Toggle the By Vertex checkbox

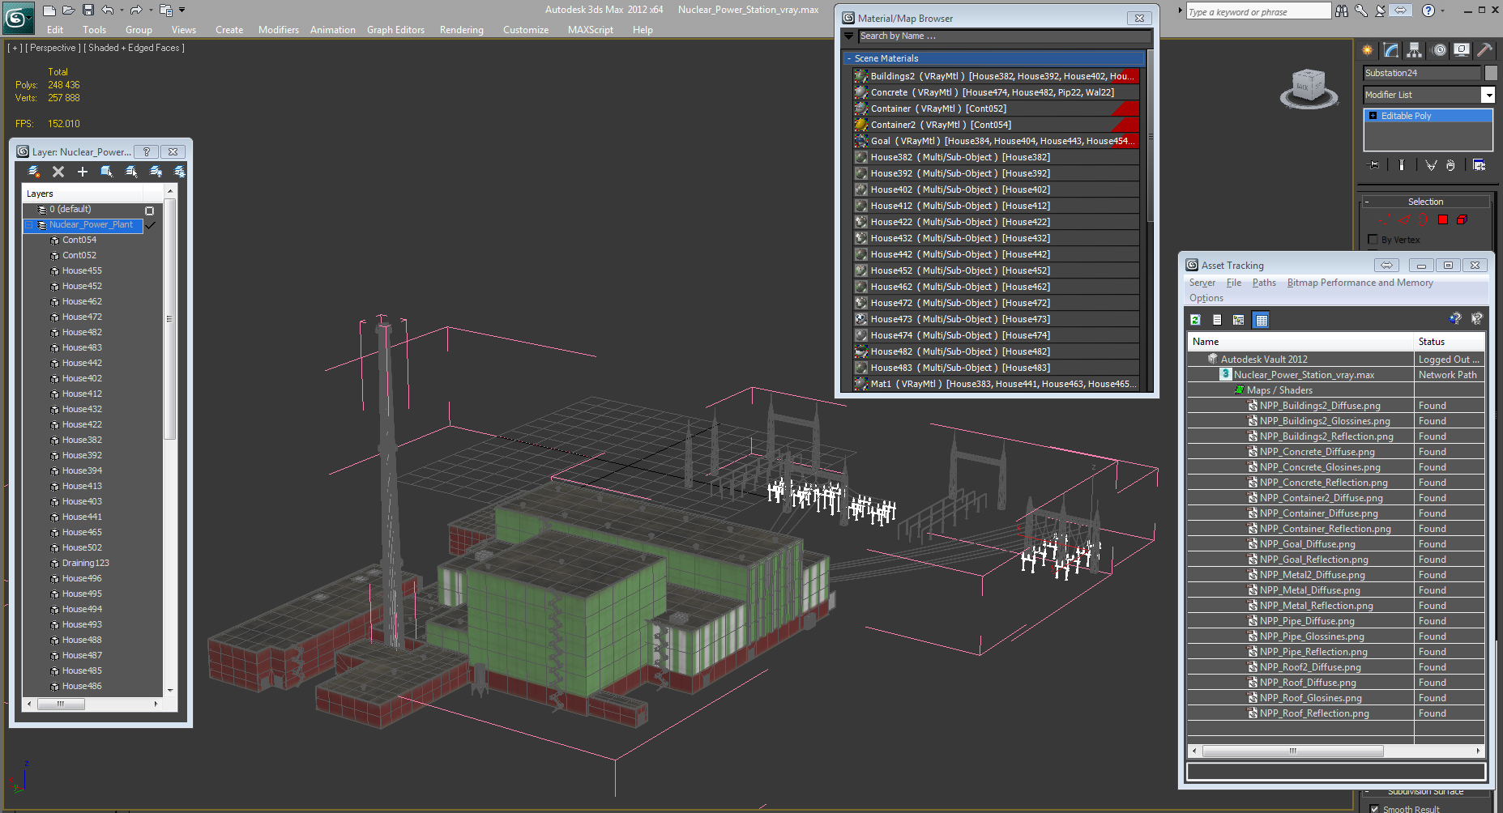(1373, 240)
